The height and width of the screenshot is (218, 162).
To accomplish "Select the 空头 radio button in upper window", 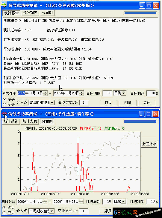I will click(x=4, y=104).
